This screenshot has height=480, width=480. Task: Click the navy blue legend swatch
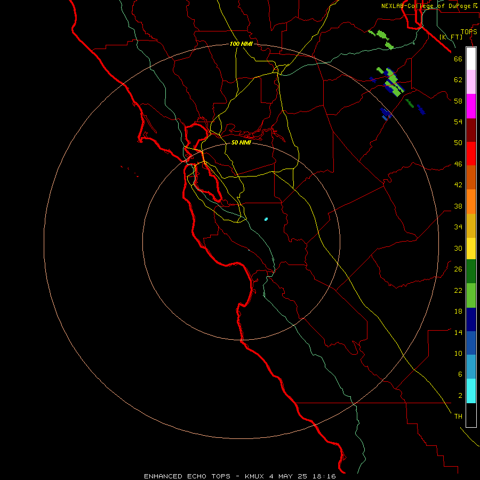(x=471, y=319)
